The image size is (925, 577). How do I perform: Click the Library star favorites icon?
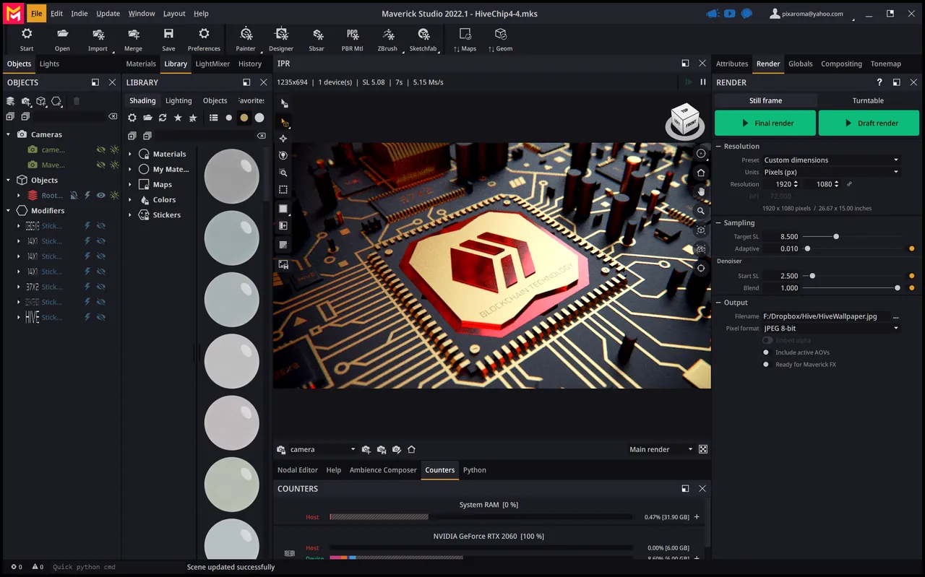[x=178, y=118]
